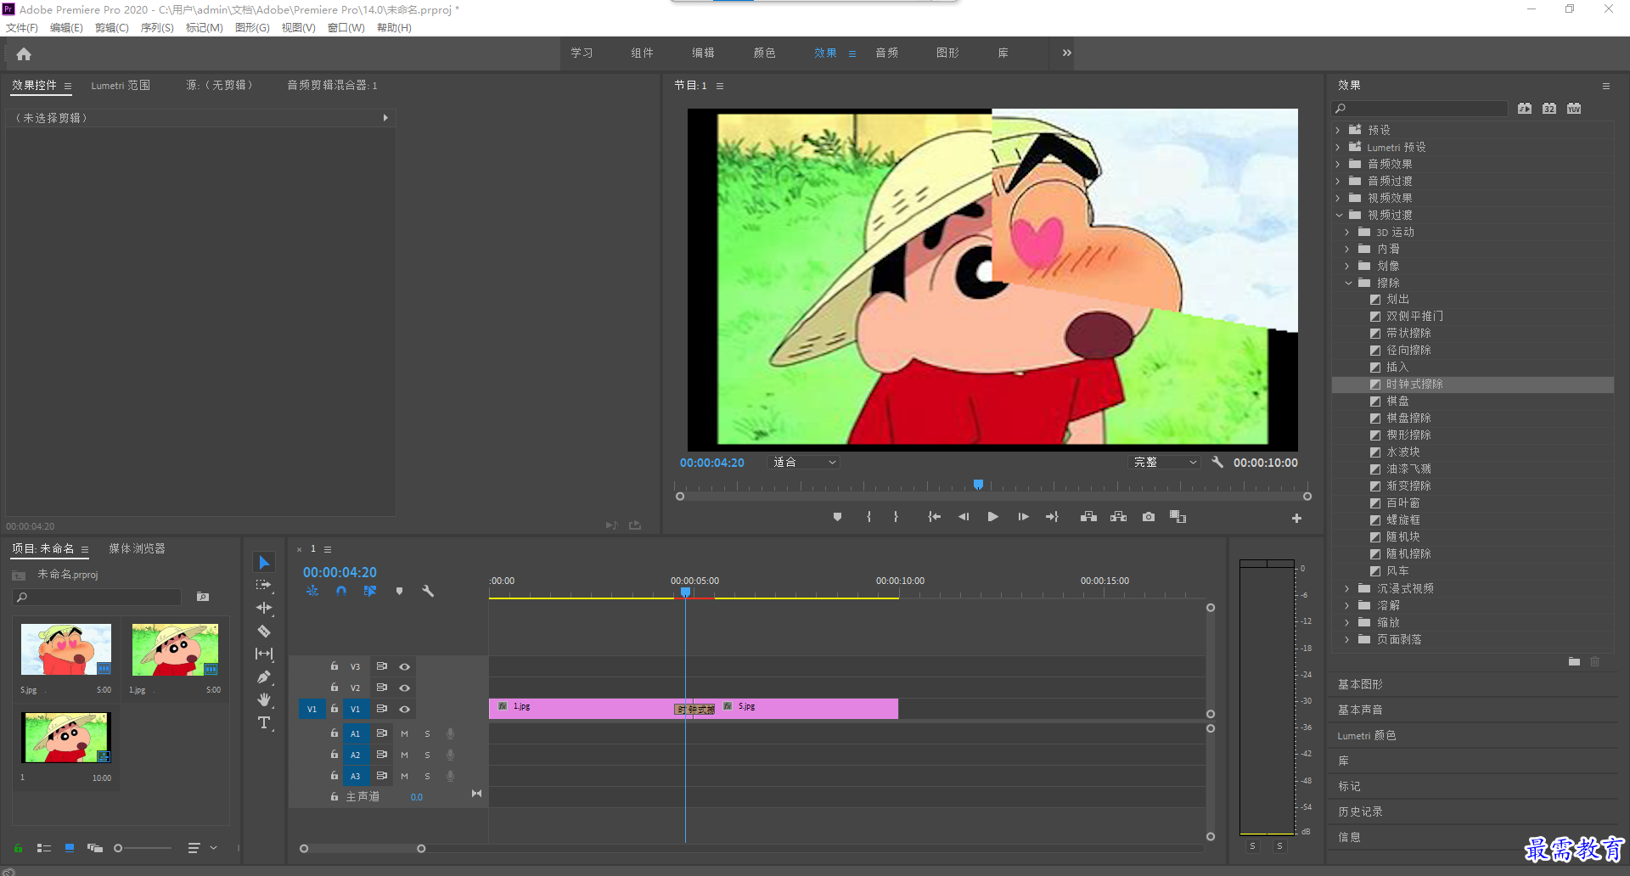Select the Pen tool
Screen dimensions: 1630x876
(264, 677)
